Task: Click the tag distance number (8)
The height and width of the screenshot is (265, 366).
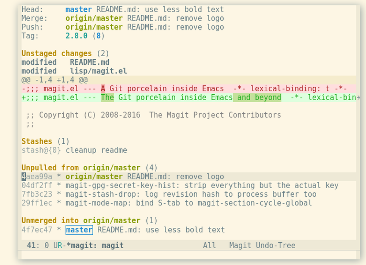Action: [x=98, y=36]
